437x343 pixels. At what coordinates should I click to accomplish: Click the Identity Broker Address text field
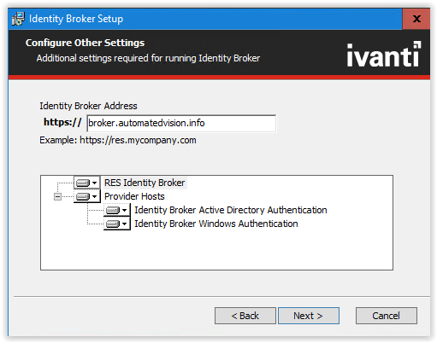pyautogui.click(x=181, y=123)
